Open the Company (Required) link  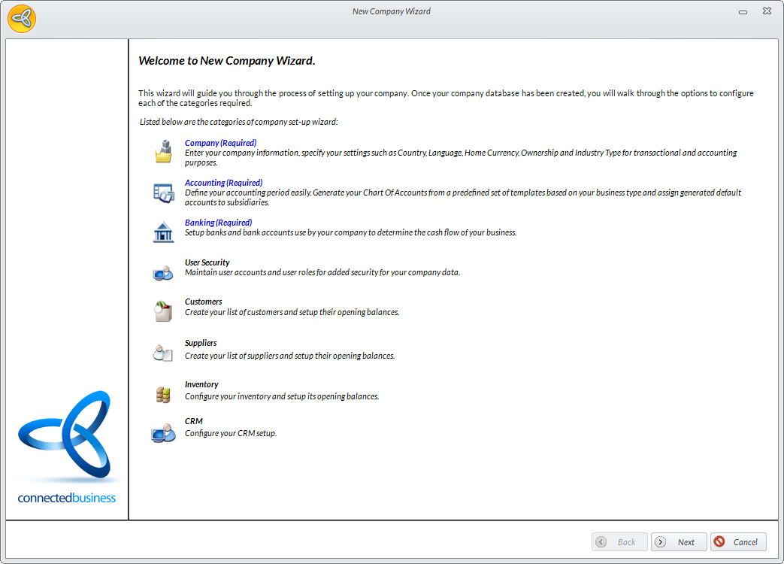click(x=220, y=143)
